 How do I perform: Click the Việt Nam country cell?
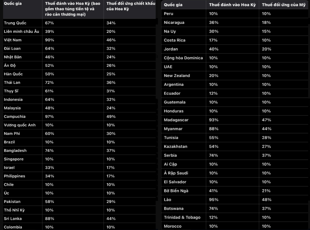click(13, 40)
